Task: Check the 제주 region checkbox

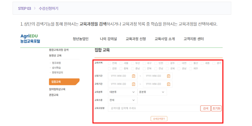Action: point(191,69)
